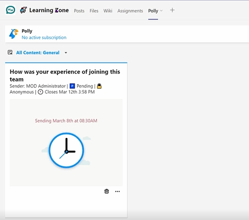Open the Assignments tab
This screenshot has width=249, height=220.
(x=130, y=10)
